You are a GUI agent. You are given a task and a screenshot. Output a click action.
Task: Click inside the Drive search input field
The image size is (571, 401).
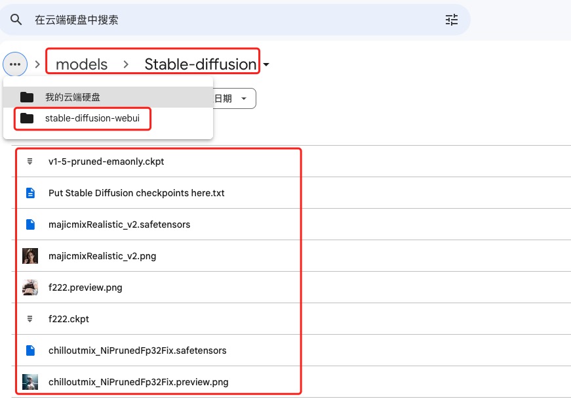coord(131,20)
